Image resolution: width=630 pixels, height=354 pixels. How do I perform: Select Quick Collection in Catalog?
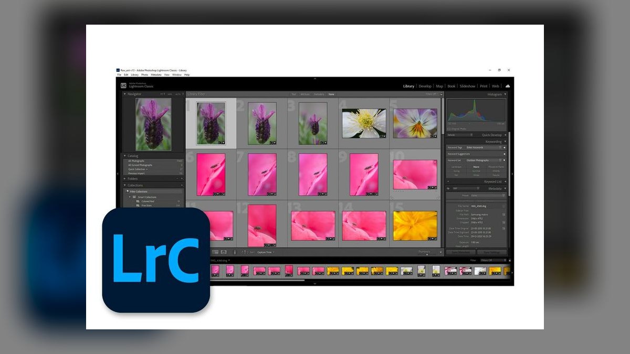click(x=153, y=169)
